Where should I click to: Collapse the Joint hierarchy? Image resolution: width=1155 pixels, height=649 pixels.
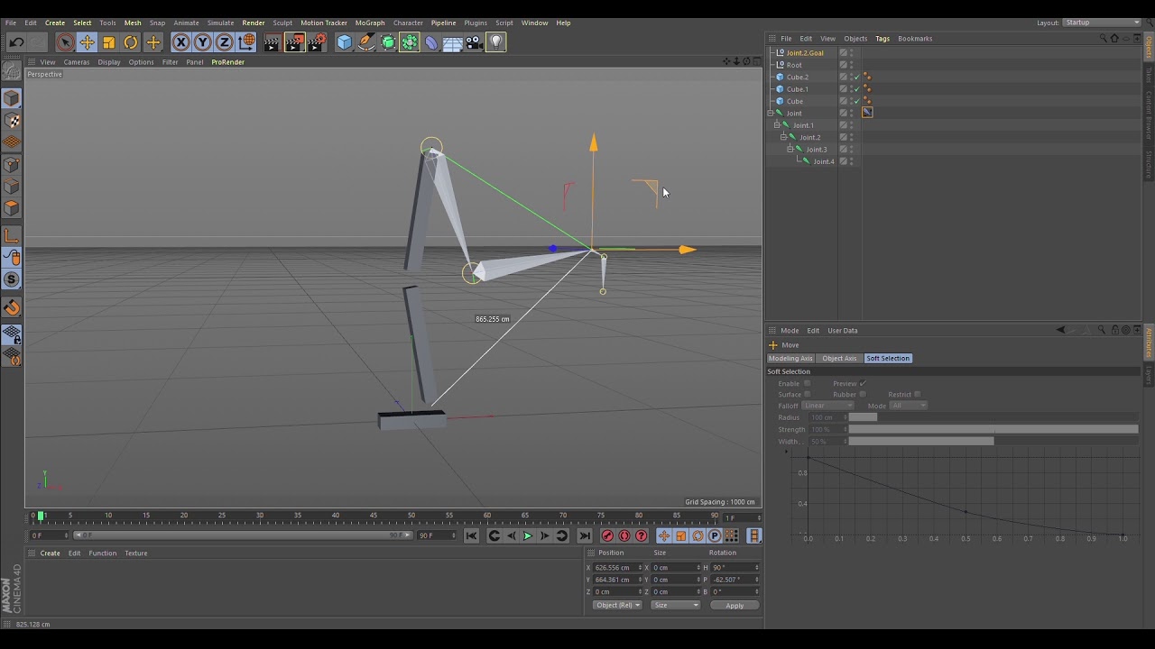point(771,114)
